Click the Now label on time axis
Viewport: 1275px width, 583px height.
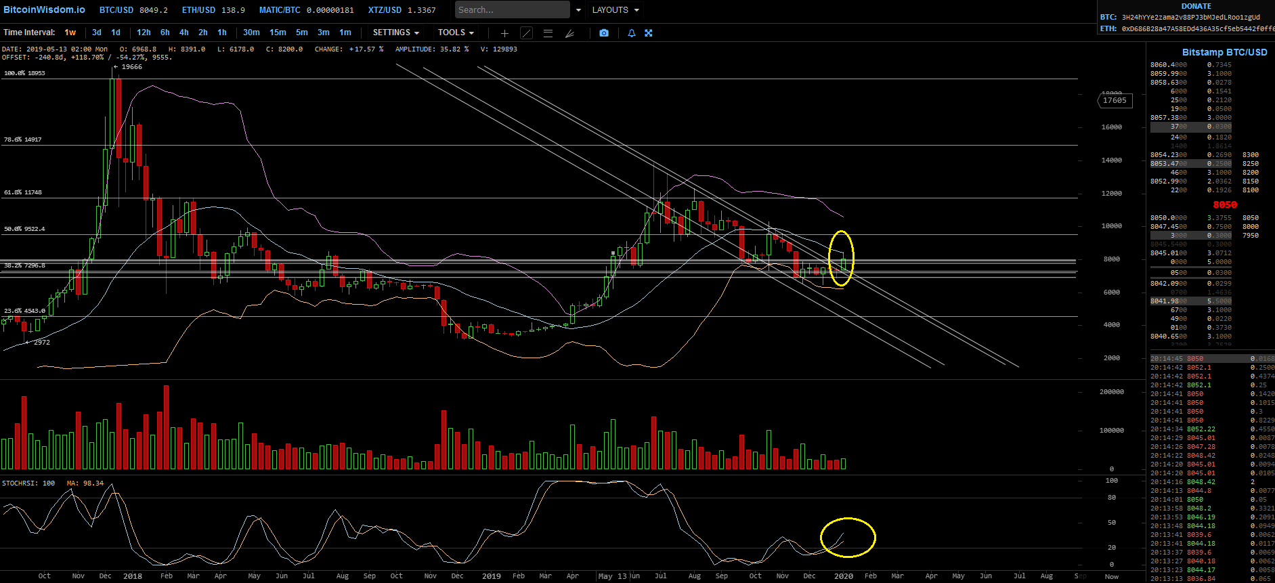pyautogui.click(x=1112, y=577)
